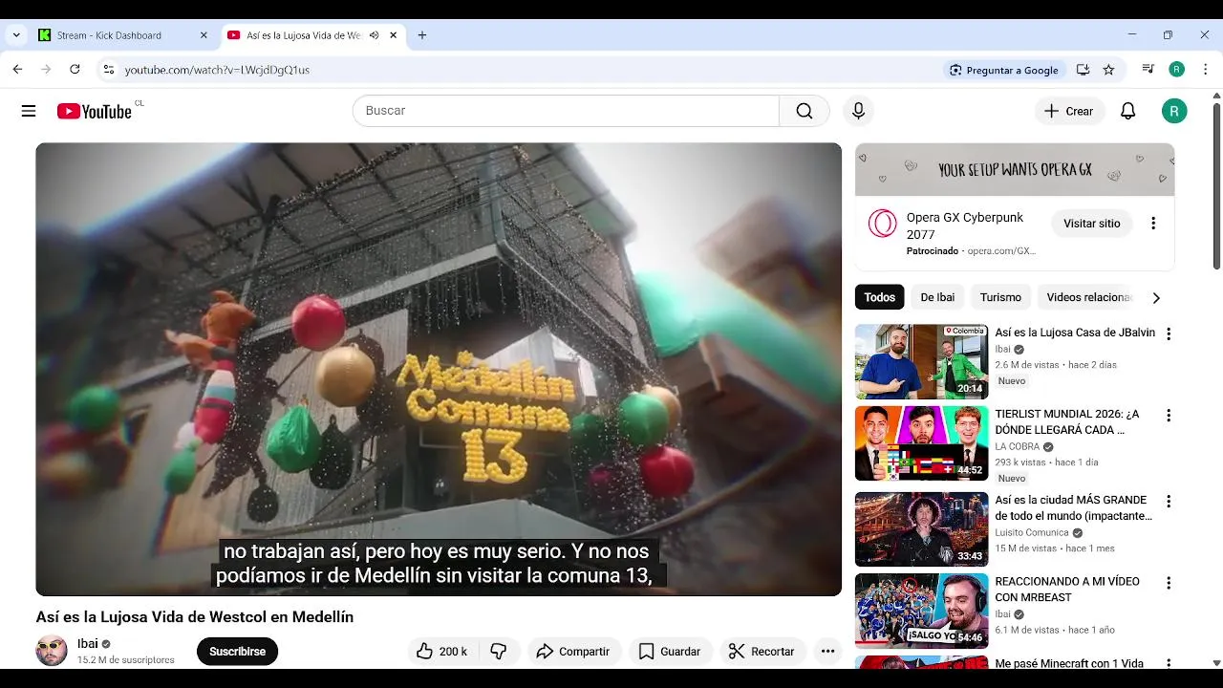This screenshot has height=688, width=1223.
Task: Click the address bar URL
Action: tap(217, 70)
